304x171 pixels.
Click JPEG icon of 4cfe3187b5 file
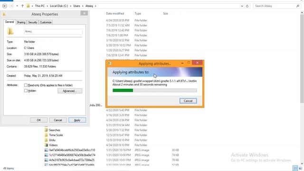click(46, 160)
